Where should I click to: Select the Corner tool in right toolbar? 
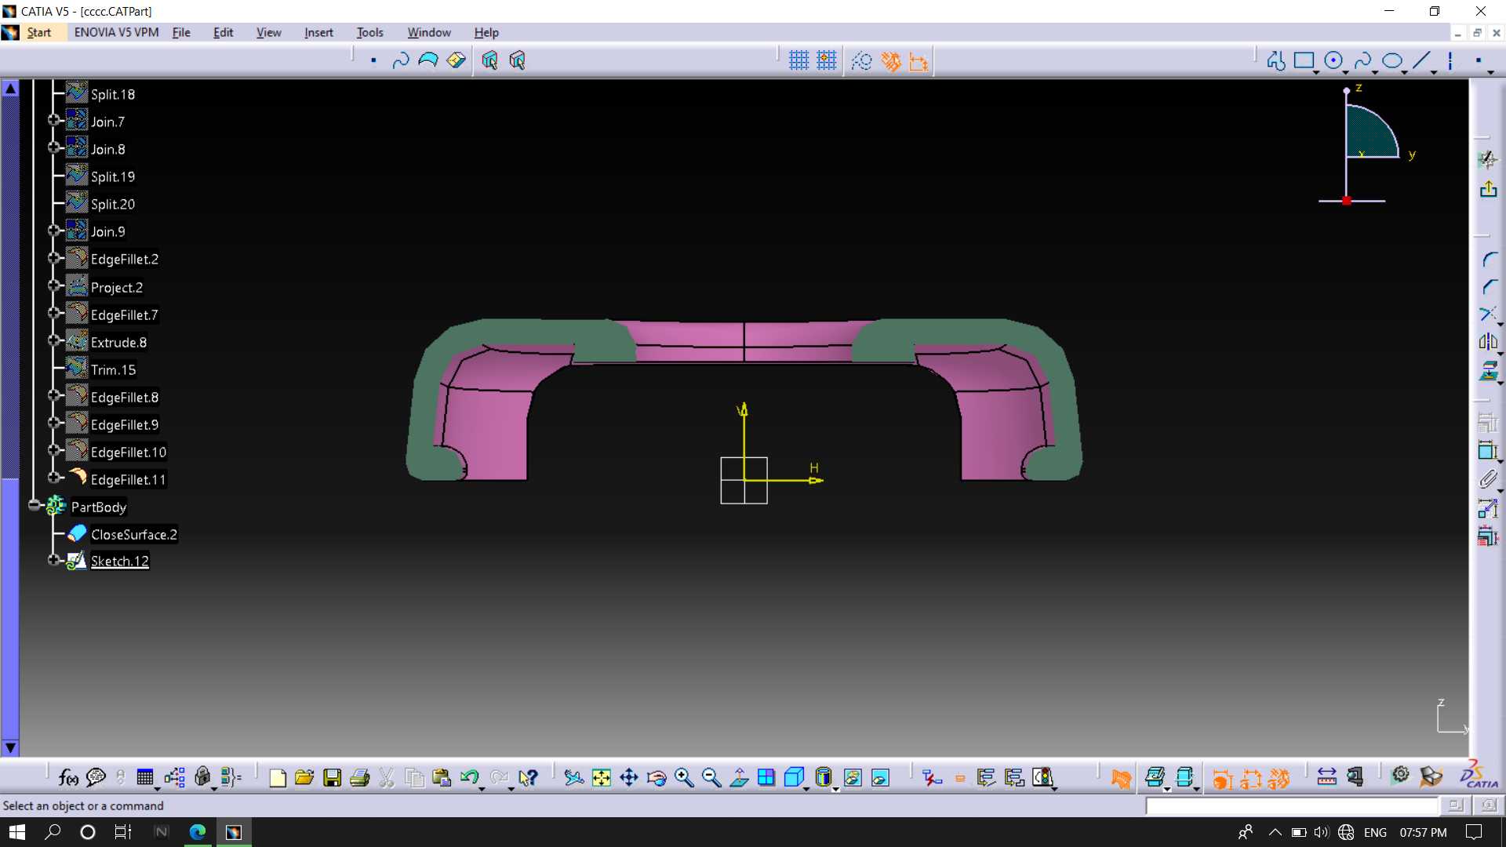[1490, 260]
